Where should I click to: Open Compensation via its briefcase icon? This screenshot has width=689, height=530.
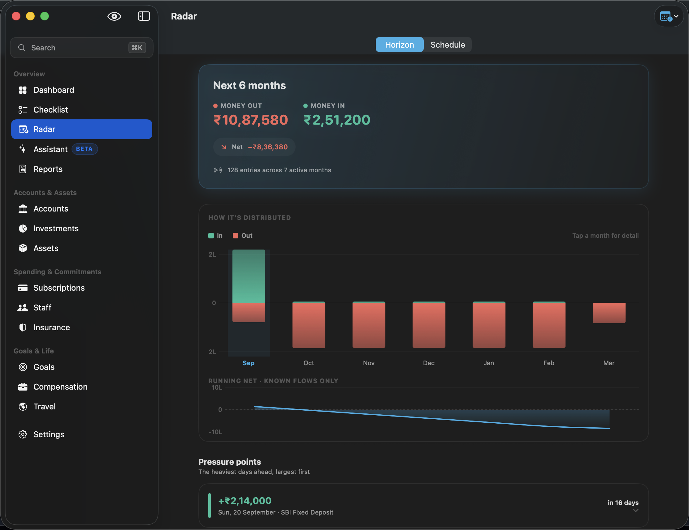pyautogui.click(x=23, y=387)
